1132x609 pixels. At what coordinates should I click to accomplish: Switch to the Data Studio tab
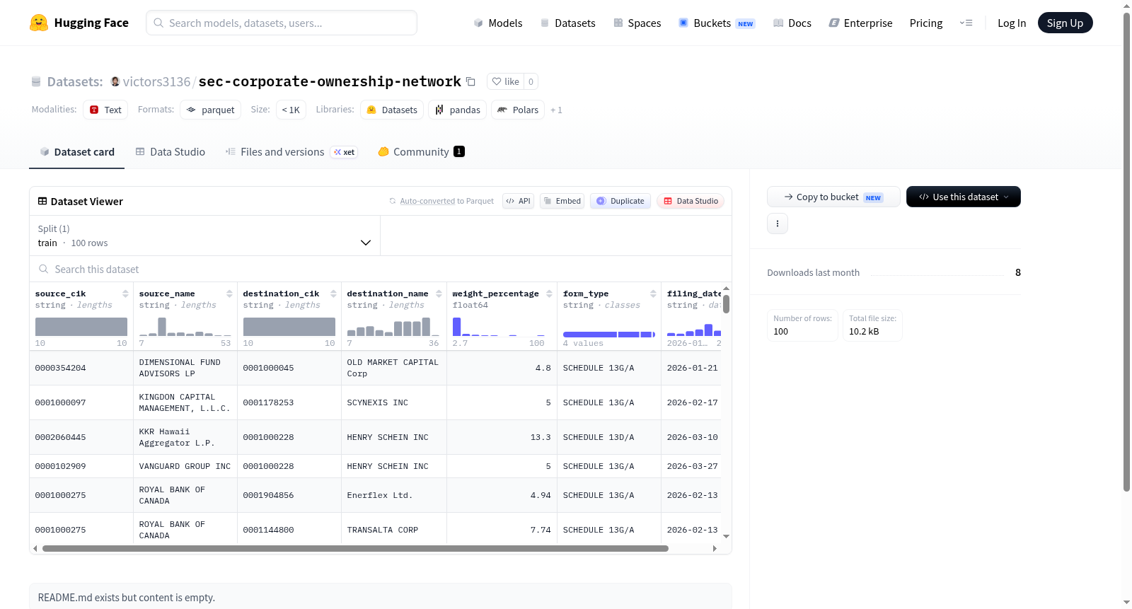pyautogui.click(x=171, y=152)
